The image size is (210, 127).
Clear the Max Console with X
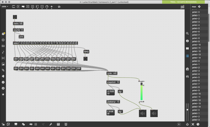pos(193,124)
